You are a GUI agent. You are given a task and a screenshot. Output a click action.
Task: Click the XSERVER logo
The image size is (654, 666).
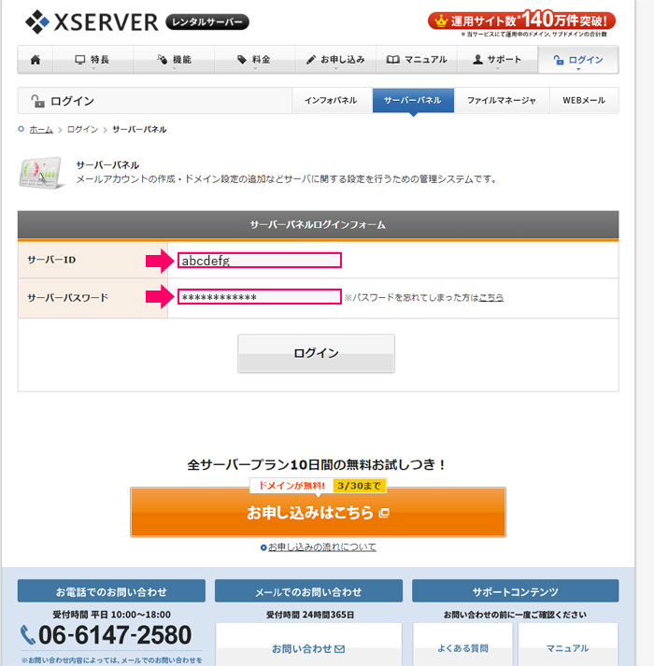[x=92, y=21]
